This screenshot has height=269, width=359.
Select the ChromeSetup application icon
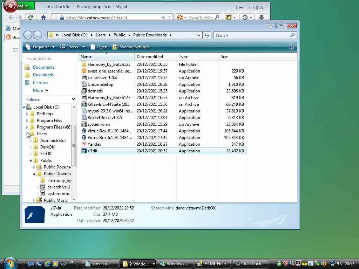pyautogui.click(x=84, y=84)
